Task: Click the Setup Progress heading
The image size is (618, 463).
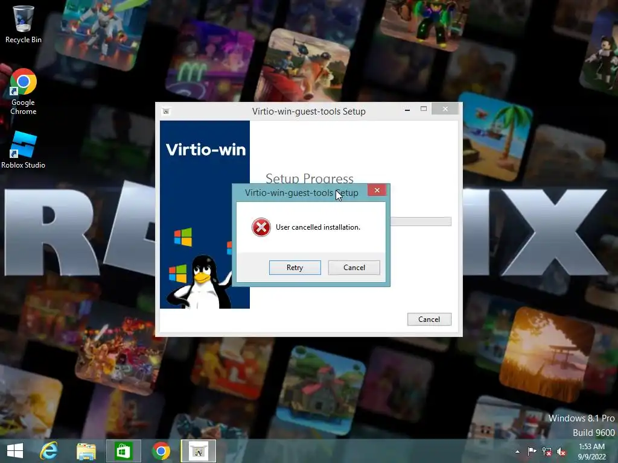Action: click(310, 178)
